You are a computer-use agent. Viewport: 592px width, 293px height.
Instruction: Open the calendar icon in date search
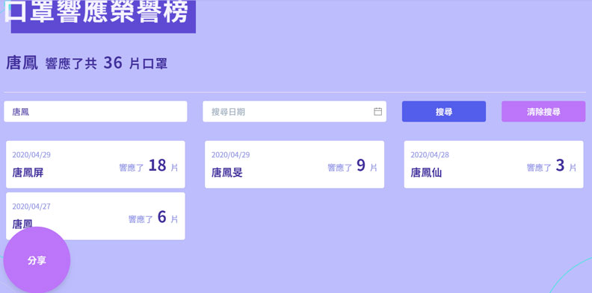pyautogui.click(x=377, y=112)
